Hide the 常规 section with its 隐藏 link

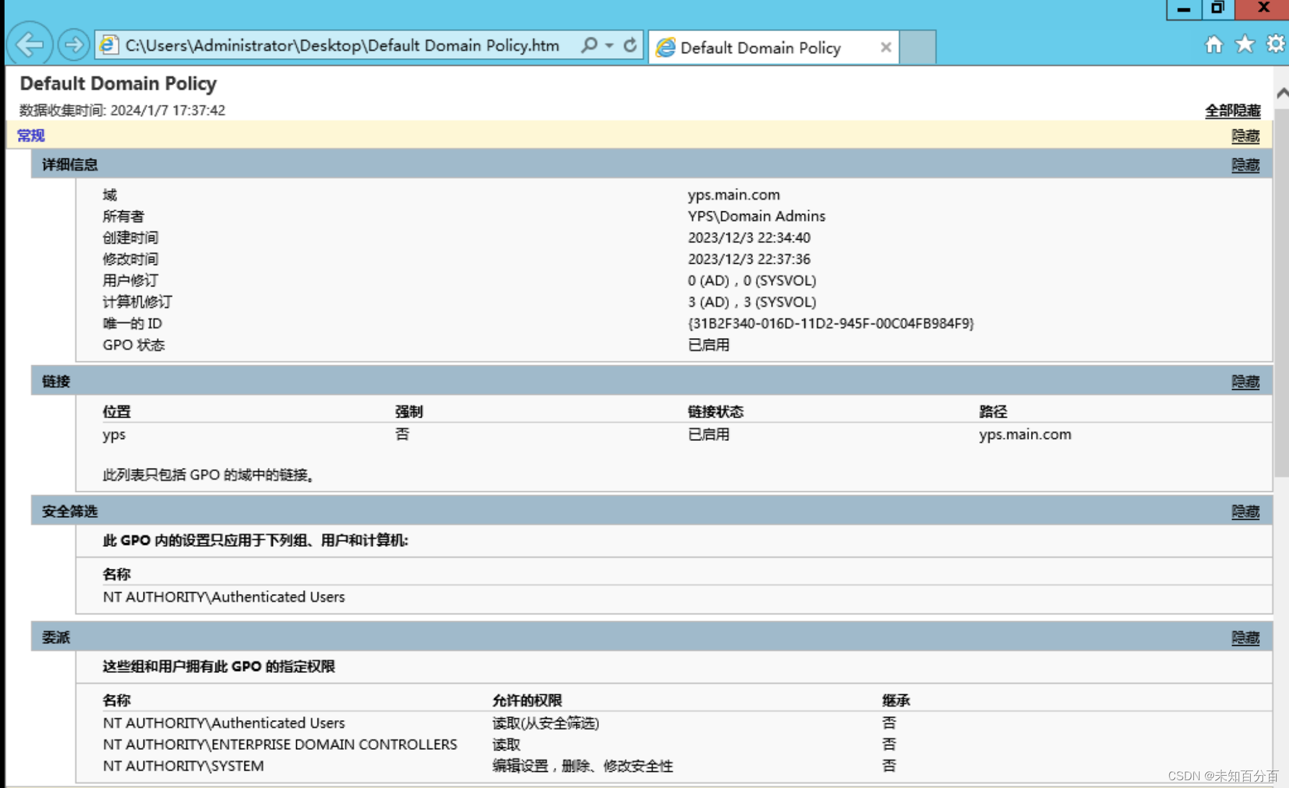coord(1245,136)
